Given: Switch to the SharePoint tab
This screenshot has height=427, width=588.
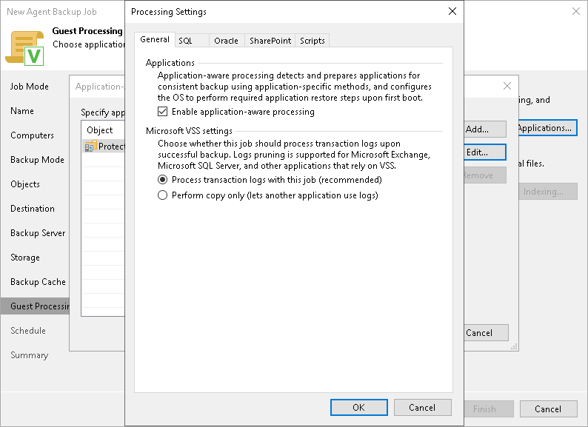Looking at the screenshot, I should 270,41.
